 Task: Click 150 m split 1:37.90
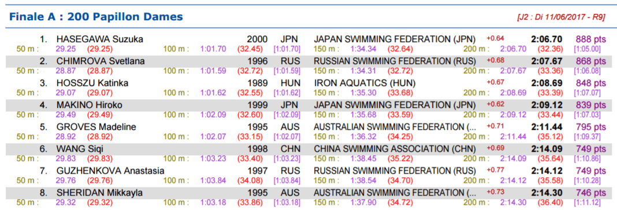(363, 202)
